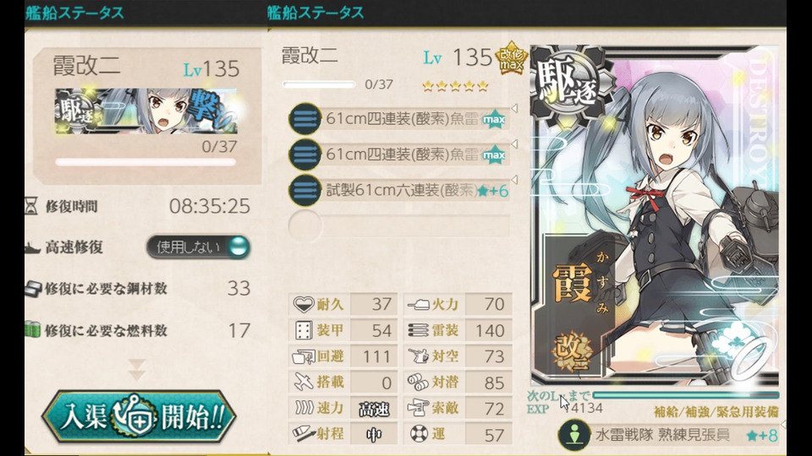This screenshot has height=456, width=812.
Task: Click the gold 改修max star badge
Action: (x=511, y=58)
